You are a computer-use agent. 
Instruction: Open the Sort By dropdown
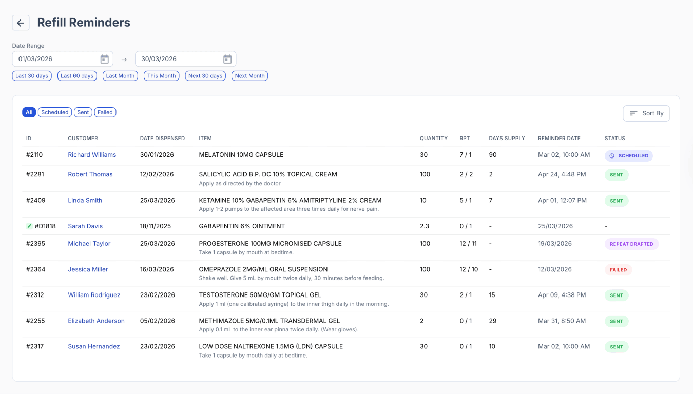646,113
